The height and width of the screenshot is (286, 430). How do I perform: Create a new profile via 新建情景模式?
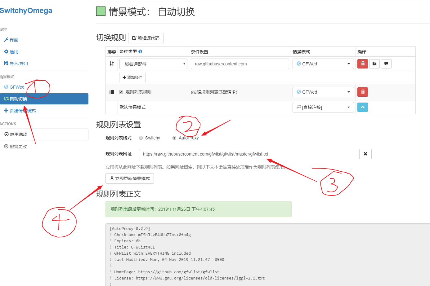click(21, 111)
